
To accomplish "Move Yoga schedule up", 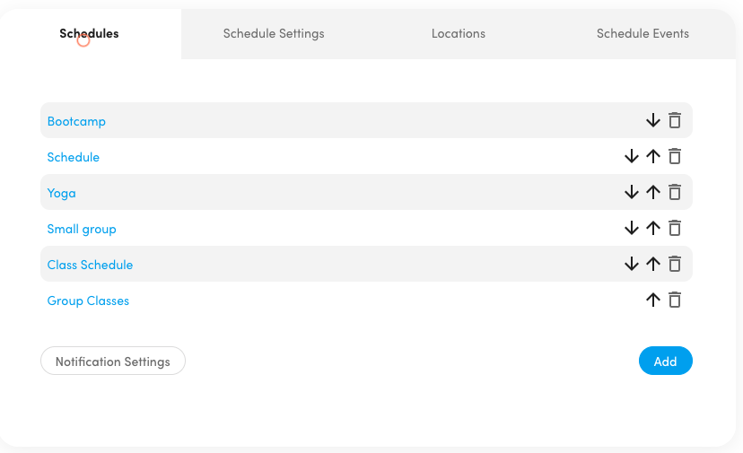I will 653,192.
